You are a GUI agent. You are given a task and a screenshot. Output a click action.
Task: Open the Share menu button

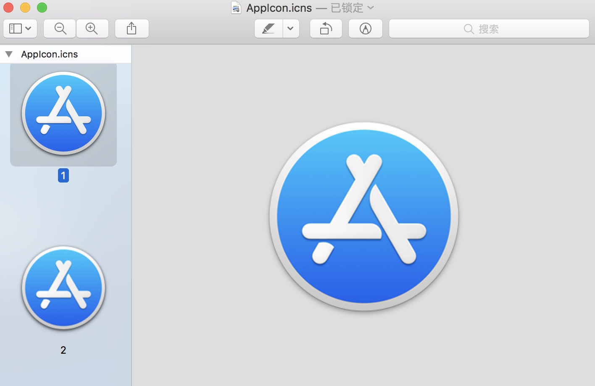click(x=132, y=29)
